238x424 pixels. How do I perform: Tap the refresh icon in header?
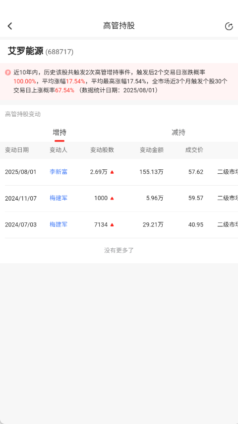(x=229, y=26)
